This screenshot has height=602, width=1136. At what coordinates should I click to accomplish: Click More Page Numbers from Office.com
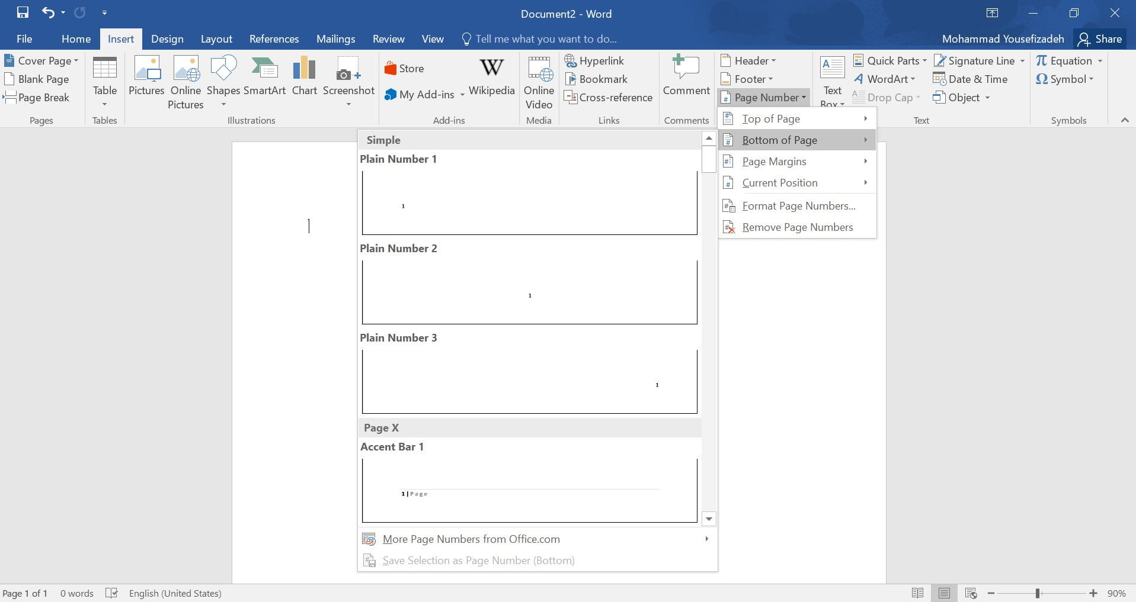click(x=471, y=539)
